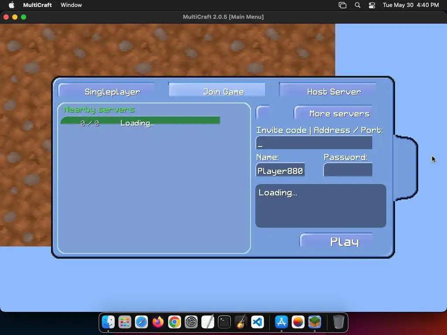Viewport: 447px width, 335px height.
Task: Click the side tab protruding from the dialog
Action: click(406, 168)
